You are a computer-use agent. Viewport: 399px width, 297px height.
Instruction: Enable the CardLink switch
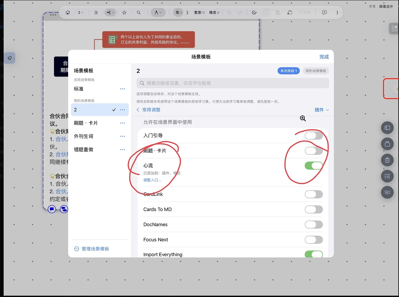tap(314, 194)
